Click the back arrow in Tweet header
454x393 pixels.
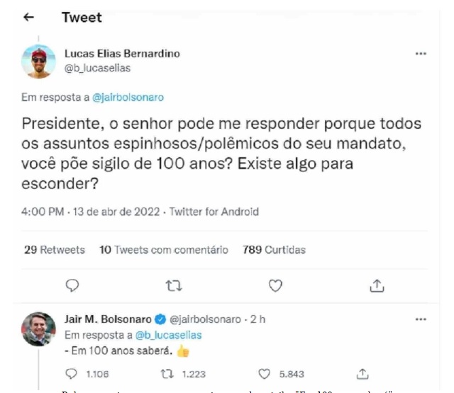pos(29,18)
